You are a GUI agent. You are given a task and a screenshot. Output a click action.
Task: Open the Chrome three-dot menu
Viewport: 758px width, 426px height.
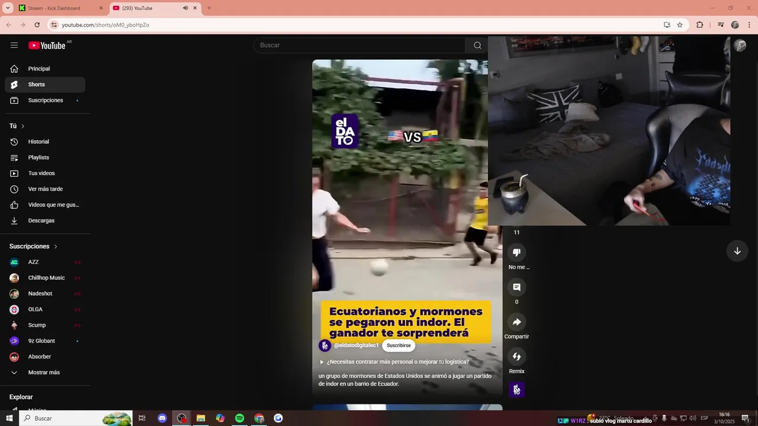tap(749, 25)
